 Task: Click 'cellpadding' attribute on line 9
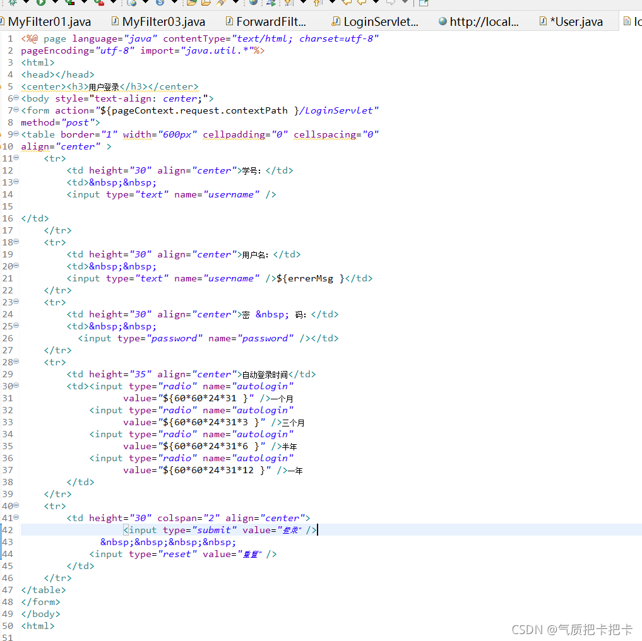(x=234, y=134)
